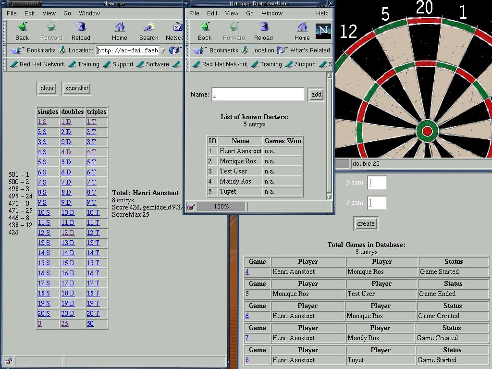The width and height of the screenshot is (492, 369).
Task: Click the double 20 status text
Action: coord(366,163)
